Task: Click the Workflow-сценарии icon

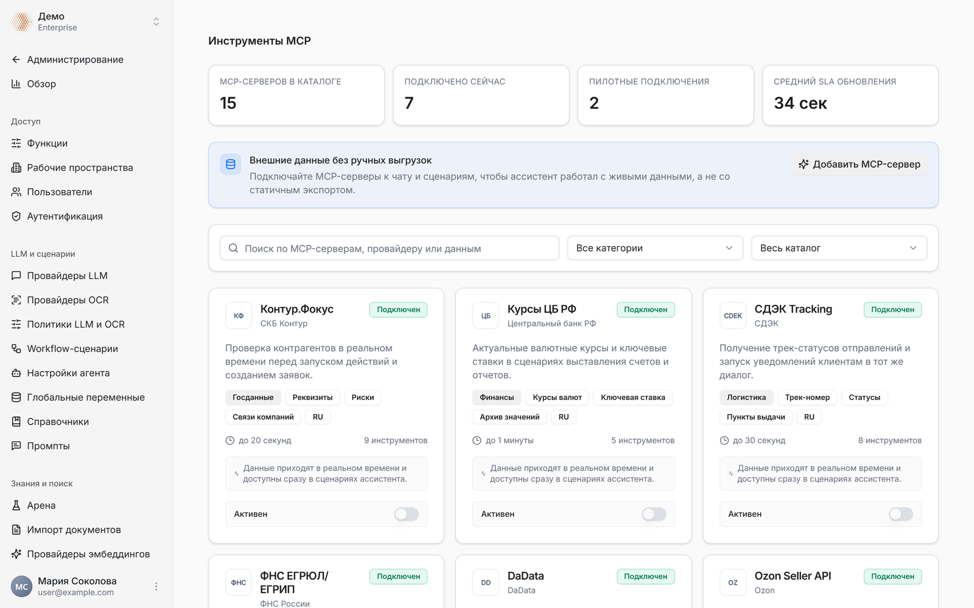Action: pos(16,349)
